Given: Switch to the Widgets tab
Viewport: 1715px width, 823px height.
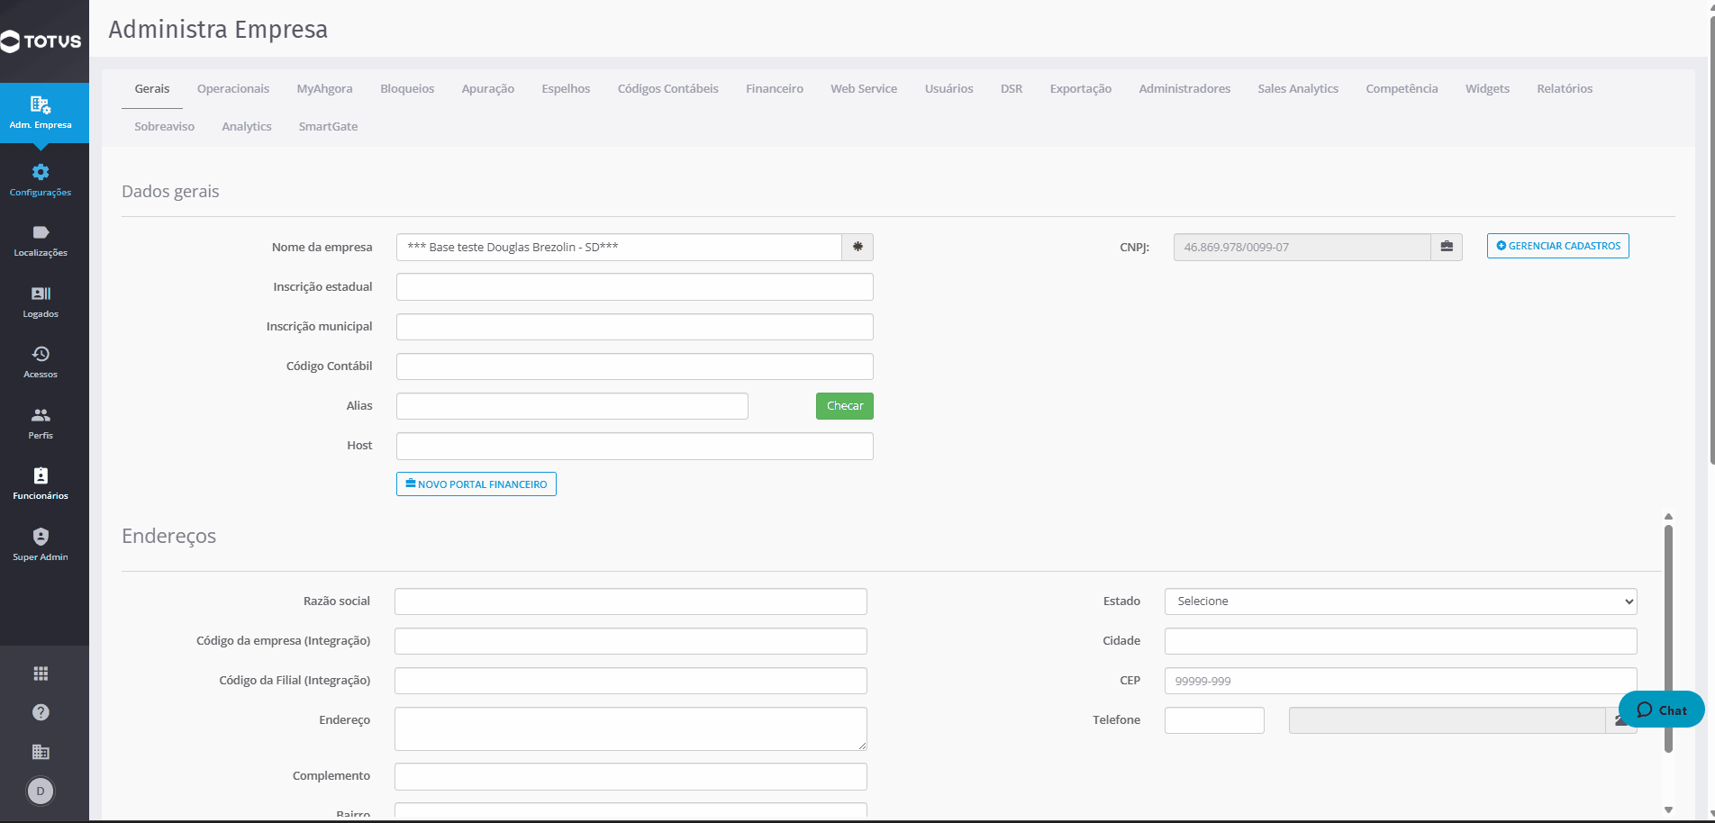Looking at the screenshot, I should pyautogui.click(x=1487, y=88).
